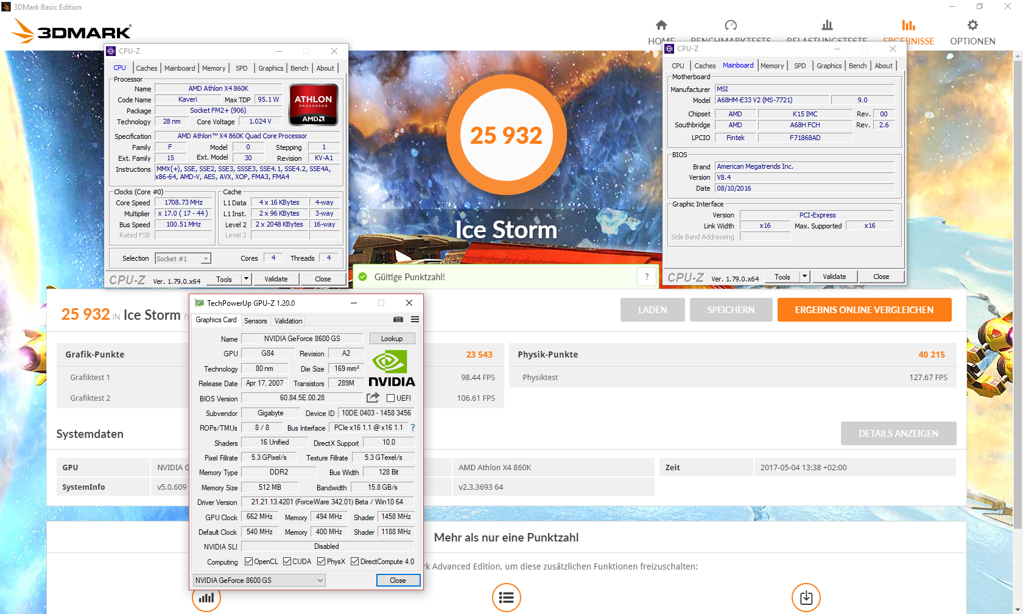The image size is (1023, 614).
Task: Open the Graphics tab in left CPU-Z
Action: [x=270, y=68]
